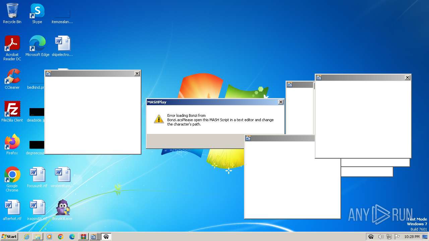This screenshot has height=241, width=429.
Task: Click the Chrome taskbar icon
Action: pos(61,237)
